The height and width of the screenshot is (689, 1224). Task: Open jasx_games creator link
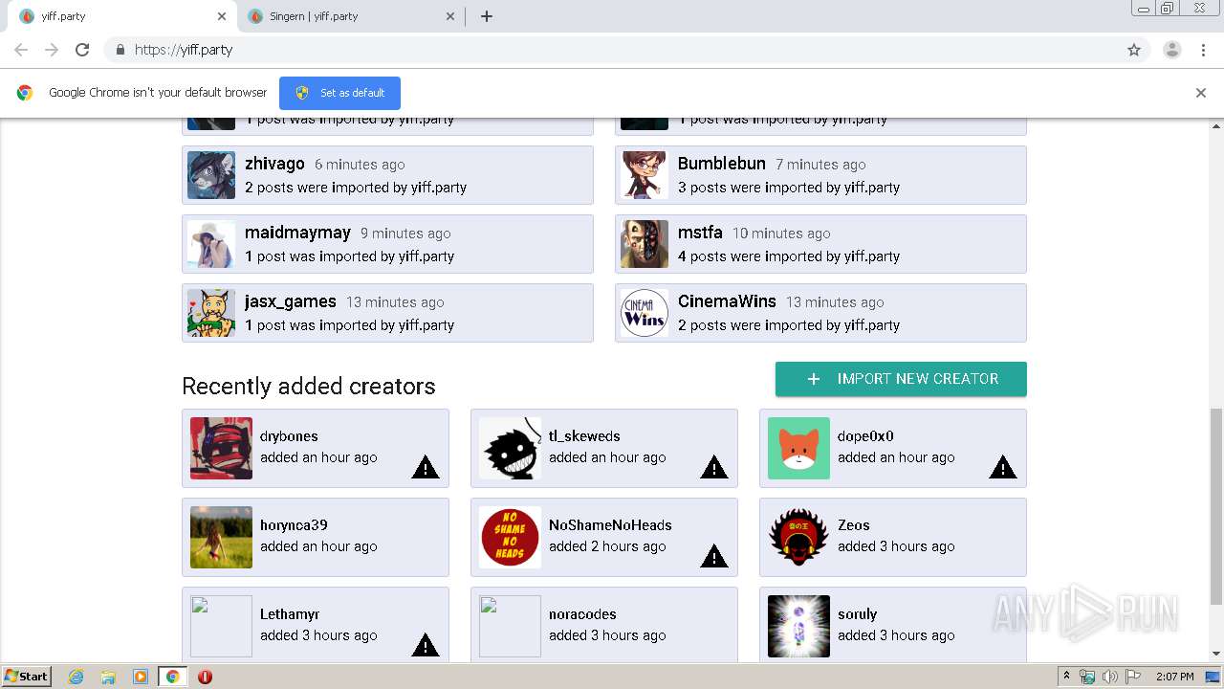pos(291,301)
